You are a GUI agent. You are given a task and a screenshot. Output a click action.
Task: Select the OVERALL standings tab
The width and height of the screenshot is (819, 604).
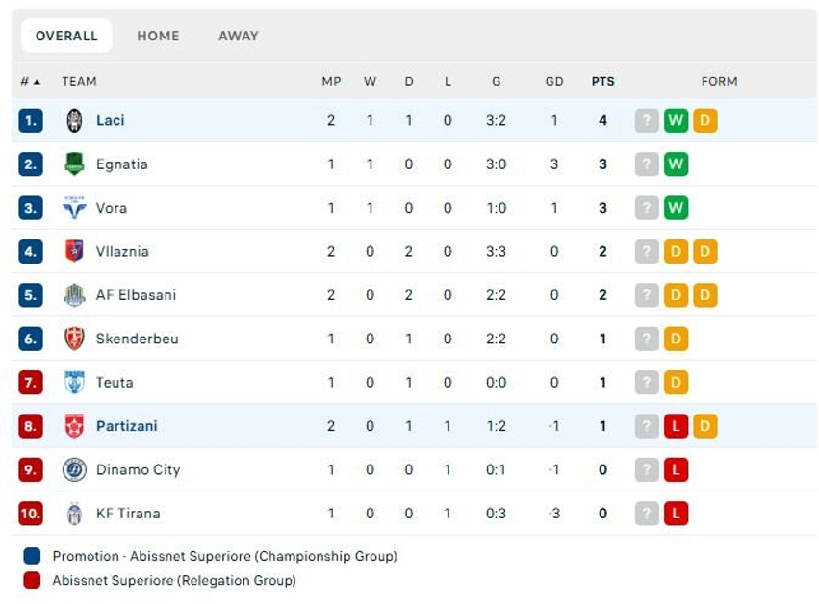(66, 36)
